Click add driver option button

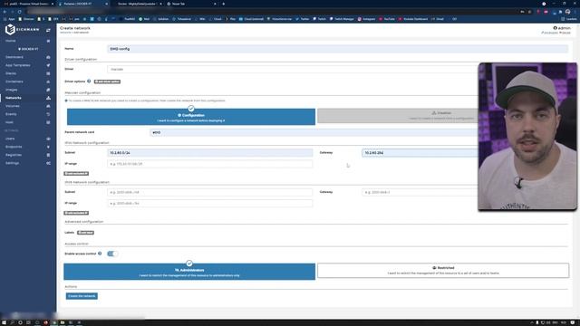(107, 81)
